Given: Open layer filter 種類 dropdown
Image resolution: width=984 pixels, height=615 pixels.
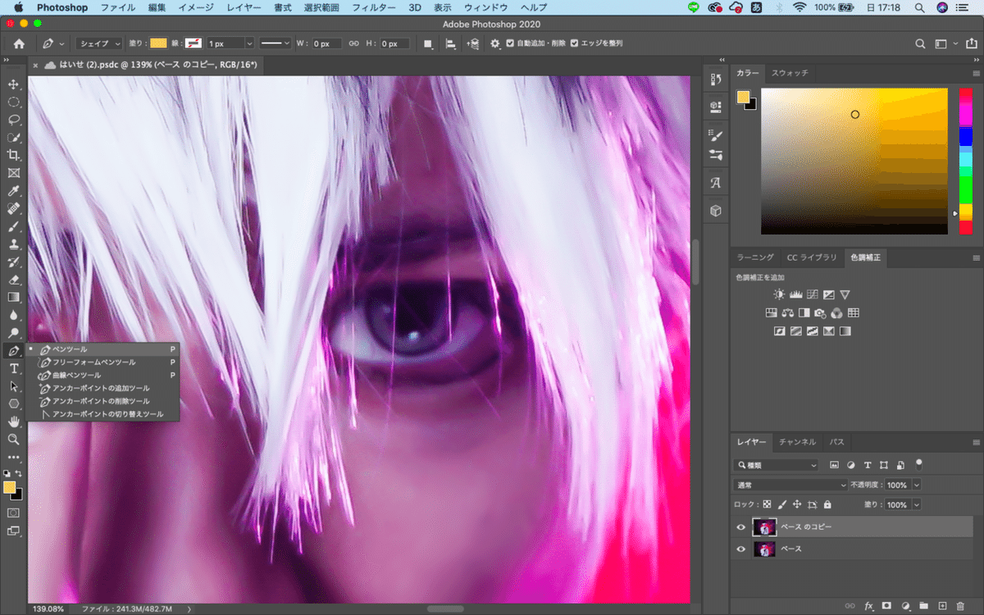Looking at the screenshot, I should 777,465.
